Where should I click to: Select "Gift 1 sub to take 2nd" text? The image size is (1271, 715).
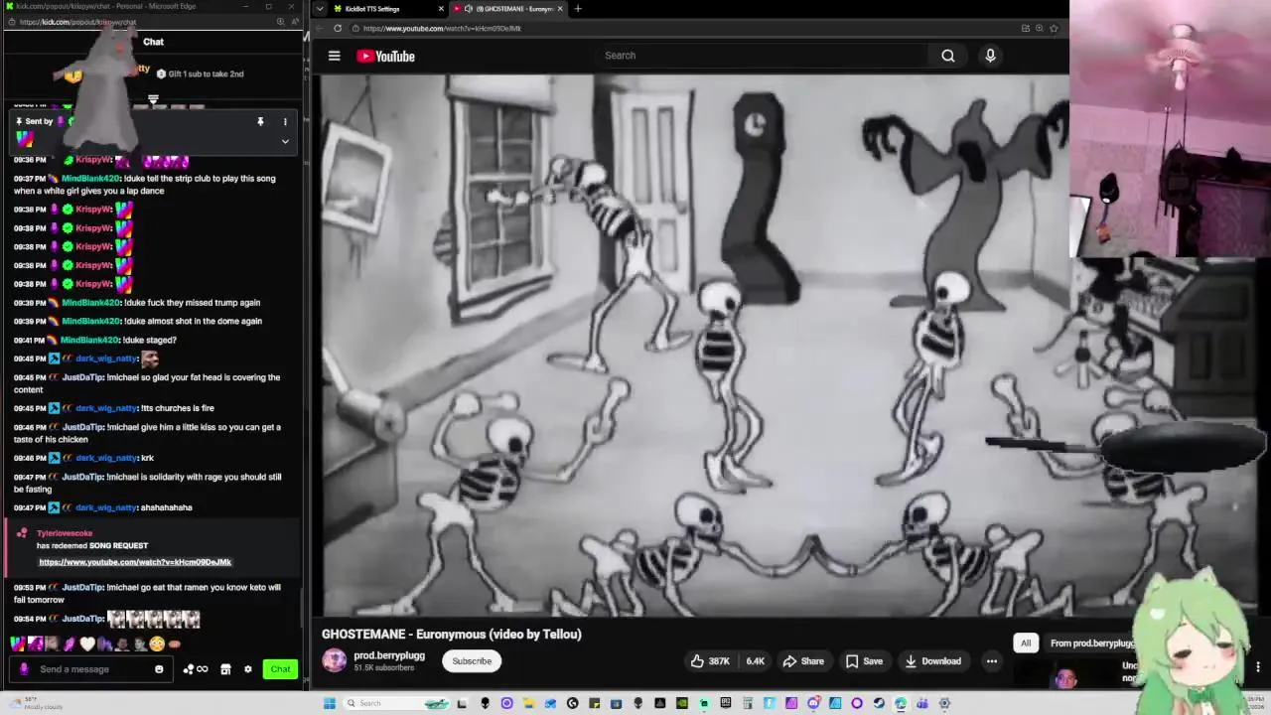[206, 73]
